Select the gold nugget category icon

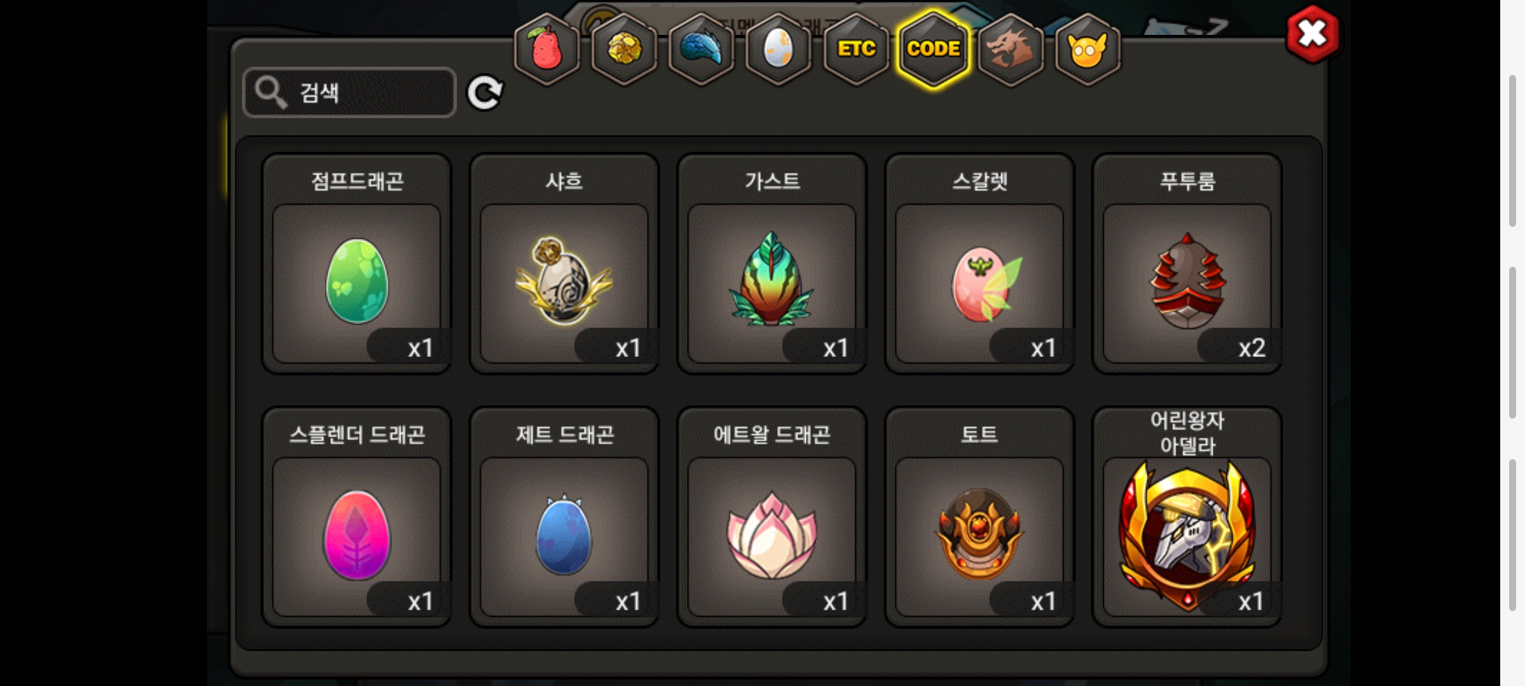[x=624, y=49]
